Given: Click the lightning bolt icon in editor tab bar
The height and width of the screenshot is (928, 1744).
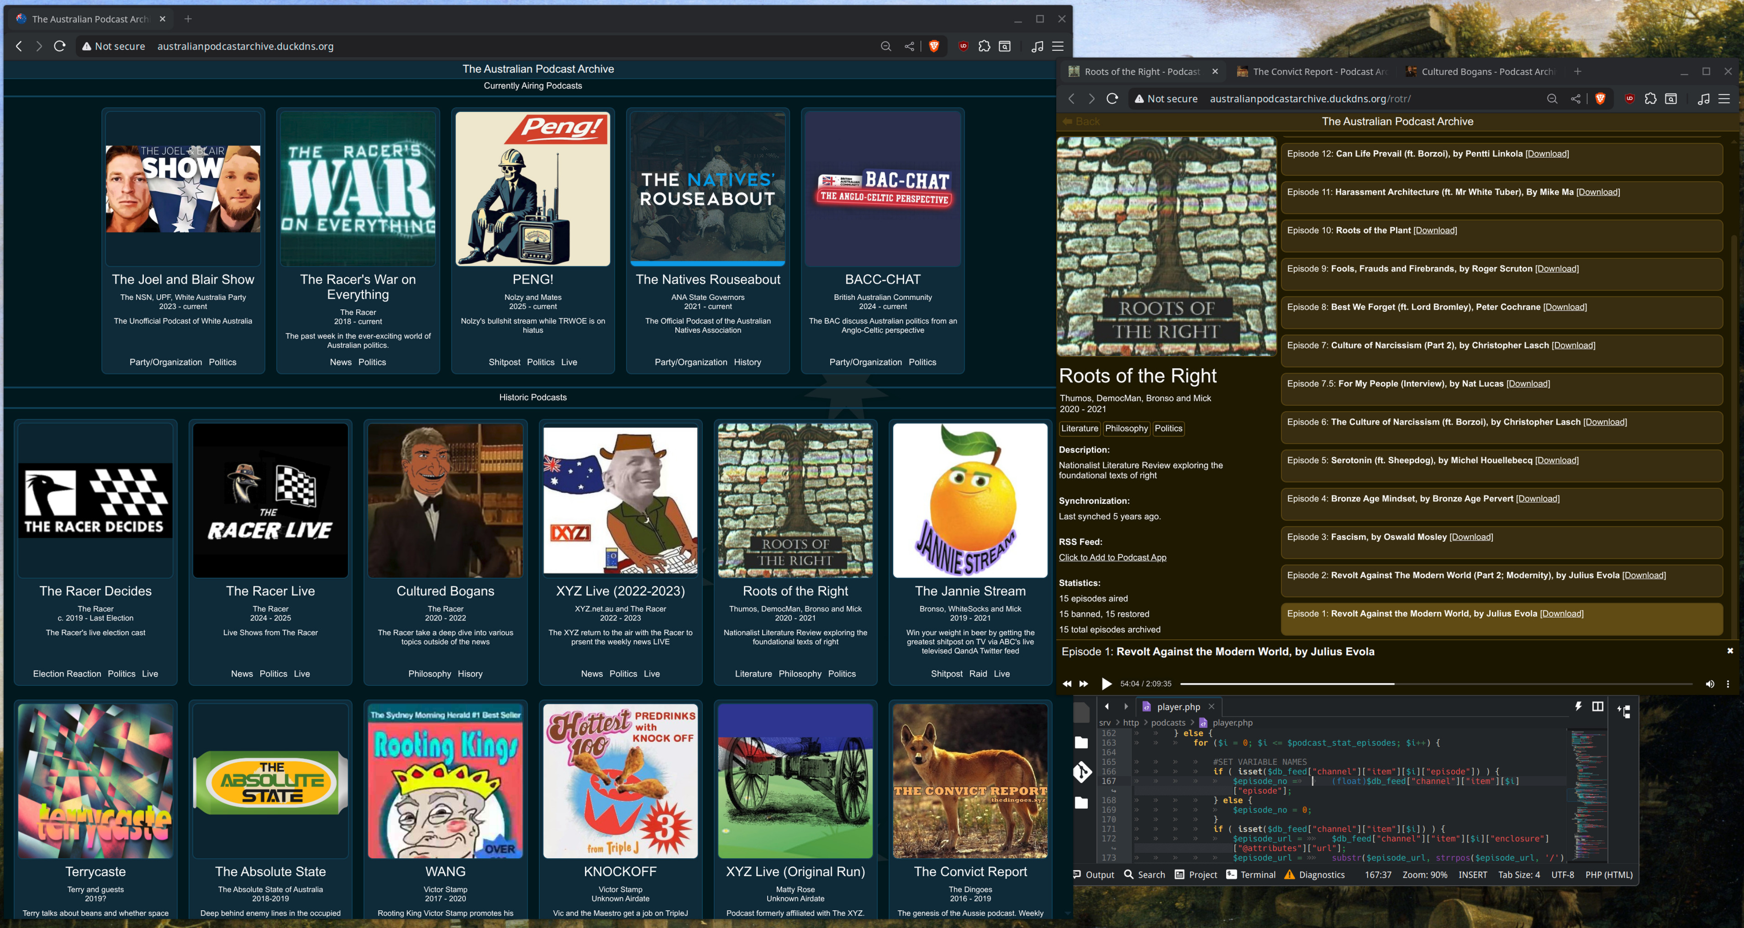Looking at the screenshot, I should point(1578,706).
